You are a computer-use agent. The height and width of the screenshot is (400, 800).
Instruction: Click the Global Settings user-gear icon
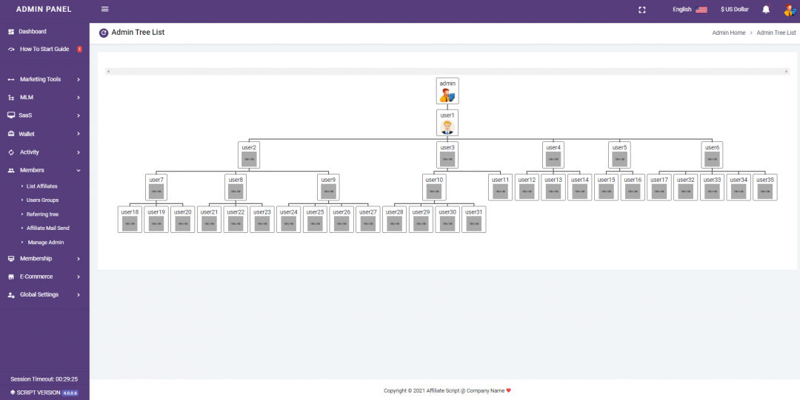point(11,295)
